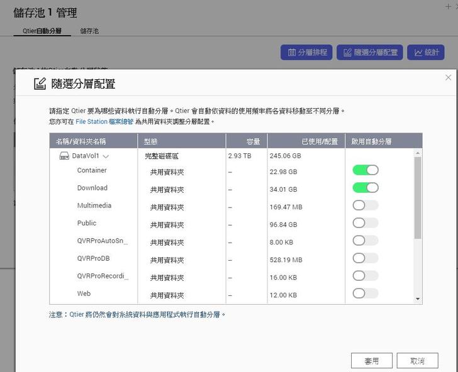This screenshot has height=372, width=458.
Task: Close the 隨選分層配置 dialog with X
Action: (x=448, y=77)
